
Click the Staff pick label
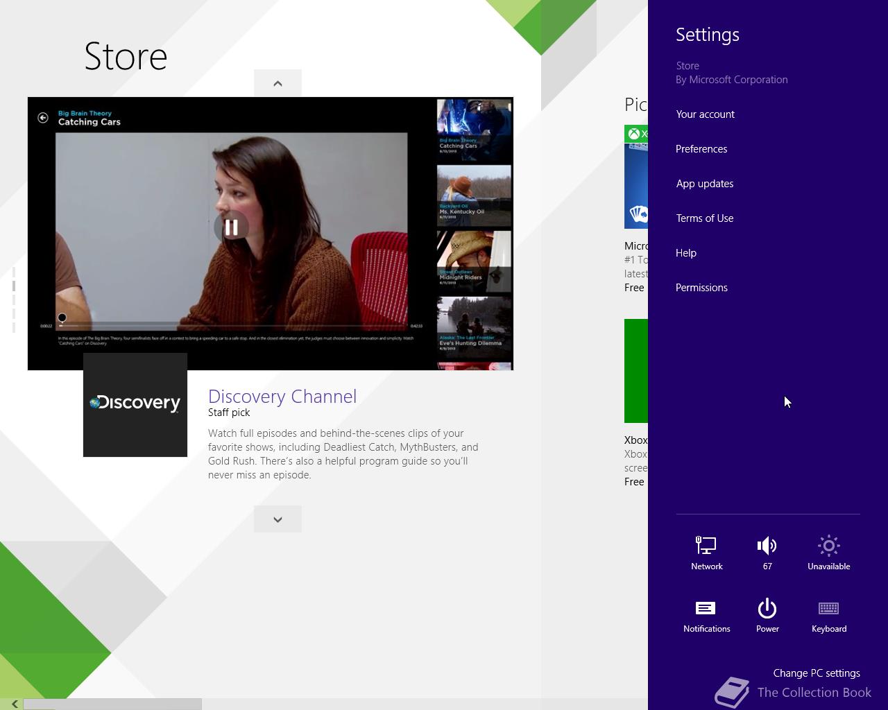pyautogui.click(x=229, y=413)
